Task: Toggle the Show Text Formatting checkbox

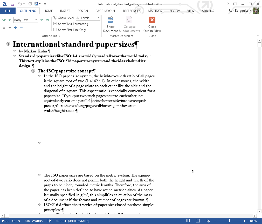Action: click(x=55, y=24)
